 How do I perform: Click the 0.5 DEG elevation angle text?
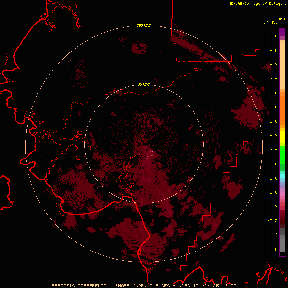pyautogui.click(x=160, y=286)
